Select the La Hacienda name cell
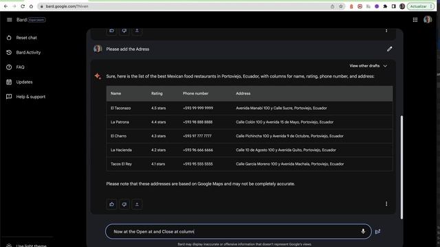This screenshot has width=440, height=247. 121,150
